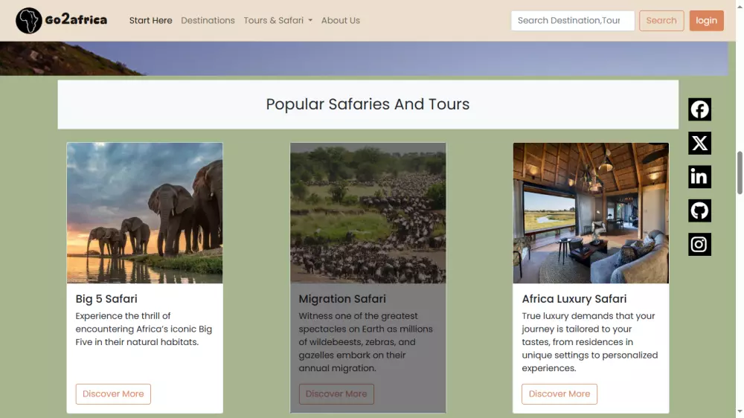
Task: Click the Search button
Action: [661, 20]
